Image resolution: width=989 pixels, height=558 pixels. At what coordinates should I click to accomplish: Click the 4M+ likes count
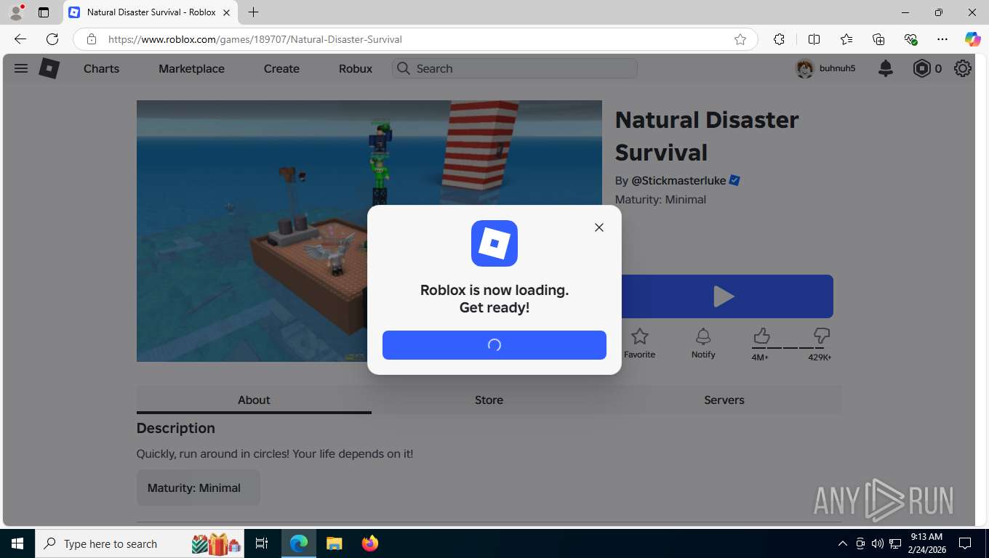click(760, 357)
